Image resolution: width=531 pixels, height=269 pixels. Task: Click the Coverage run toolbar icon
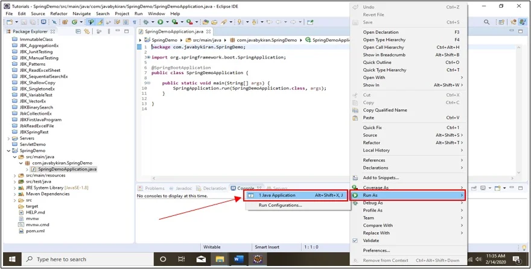click(174, 22)
